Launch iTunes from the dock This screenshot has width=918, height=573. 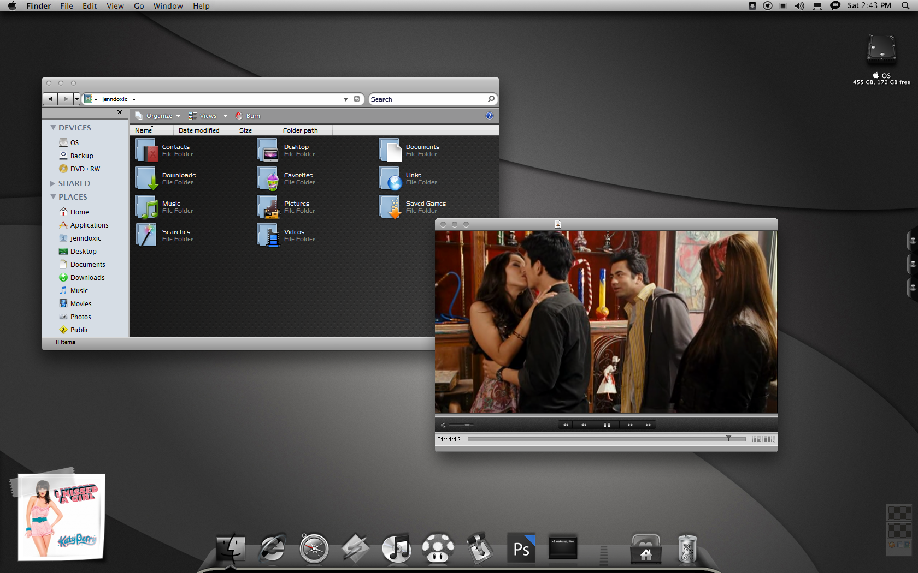397,548
